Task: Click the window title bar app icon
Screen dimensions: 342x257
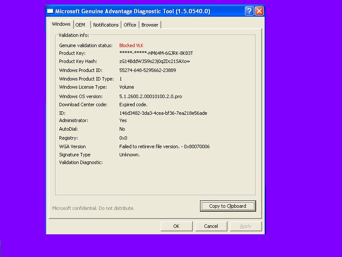Action: [x=50, y=11]
